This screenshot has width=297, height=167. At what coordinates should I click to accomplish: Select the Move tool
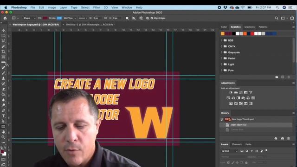[3, 30]
